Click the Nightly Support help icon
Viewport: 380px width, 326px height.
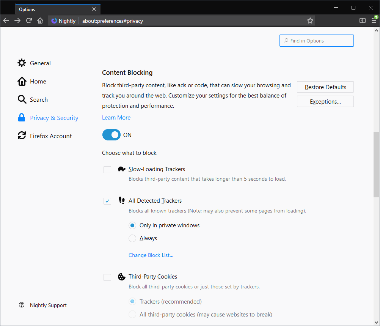click(x=22, y=305)
